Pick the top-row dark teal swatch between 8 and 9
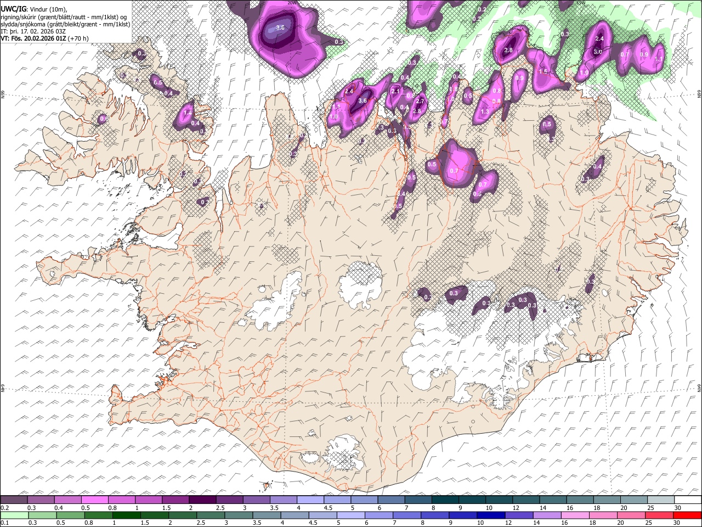702x527 pixels. (445, 500)
